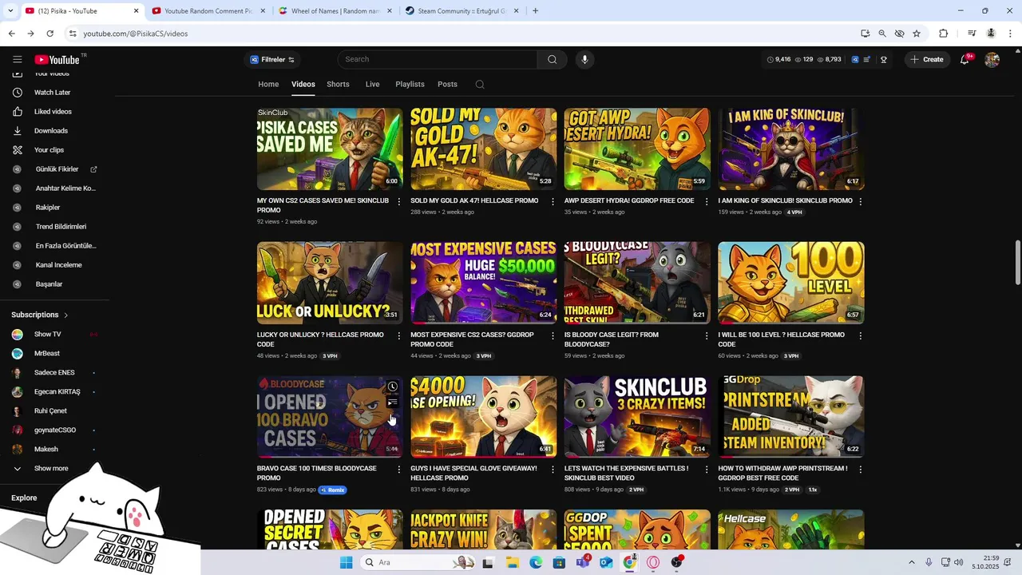Open OBS Studio from the taskbar
Screen dimensions: 1022x575
point(677,562)
